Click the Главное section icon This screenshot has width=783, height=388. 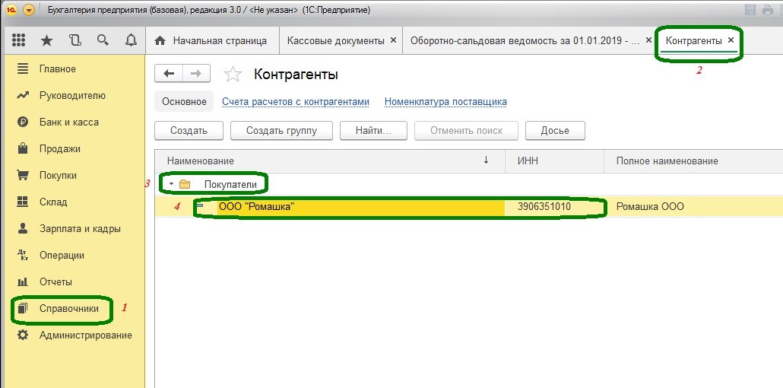pos(23,69)
